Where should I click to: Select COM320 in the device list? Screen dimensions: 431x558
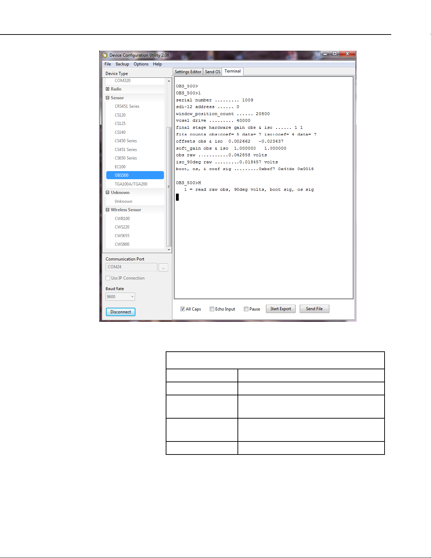pyautogui.click(x=122, y=81)
